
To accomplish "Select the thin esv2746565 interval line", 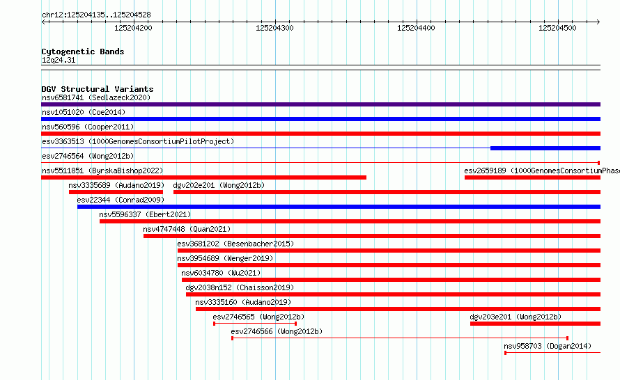I will tap(255, 324).
